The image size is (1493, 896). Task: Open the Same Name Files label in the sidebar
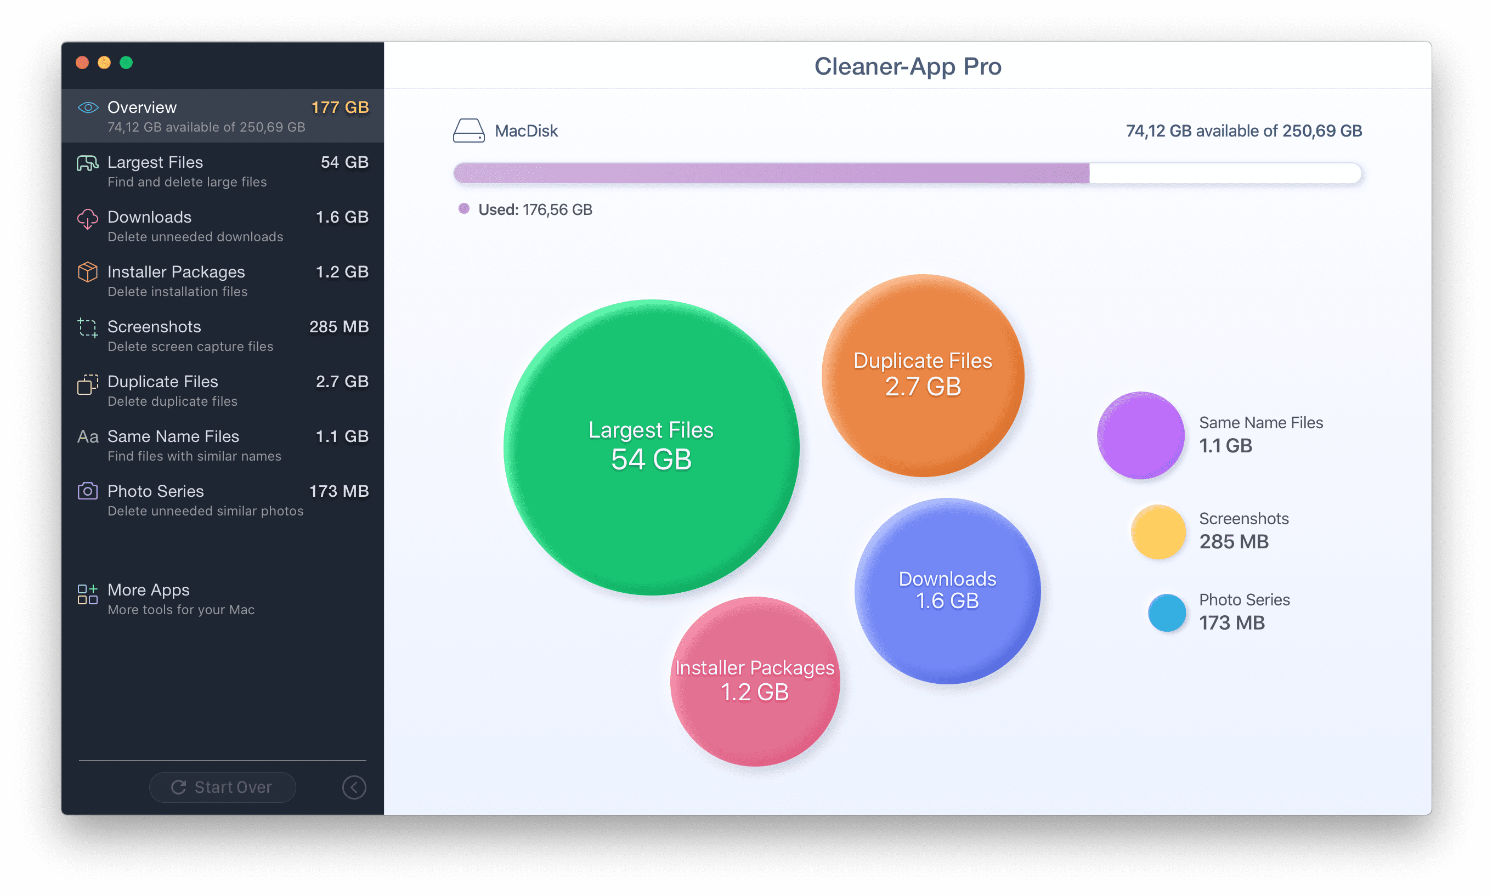[x=173, y=436]
